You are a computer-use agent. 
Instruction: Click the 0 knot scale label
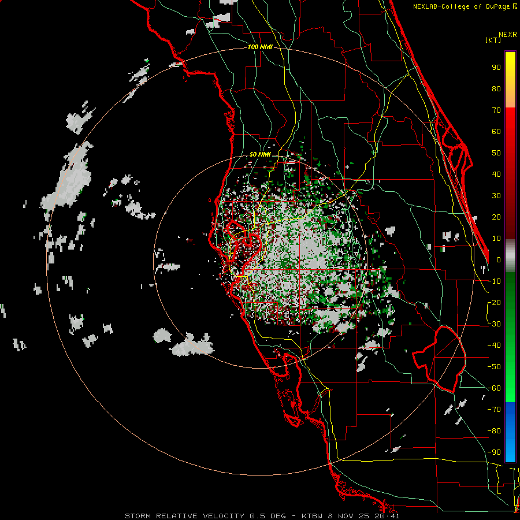(499, 260)
